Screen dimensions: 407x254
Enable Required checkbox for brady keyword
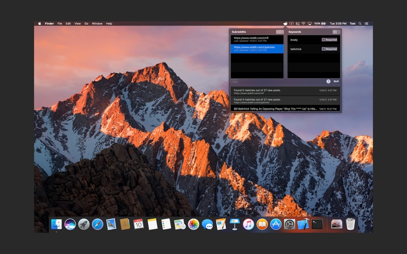(x=324, y=40)
